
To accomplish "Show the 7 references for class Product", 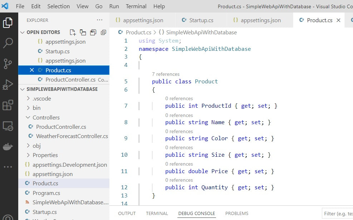I will (x=166, y=74).
